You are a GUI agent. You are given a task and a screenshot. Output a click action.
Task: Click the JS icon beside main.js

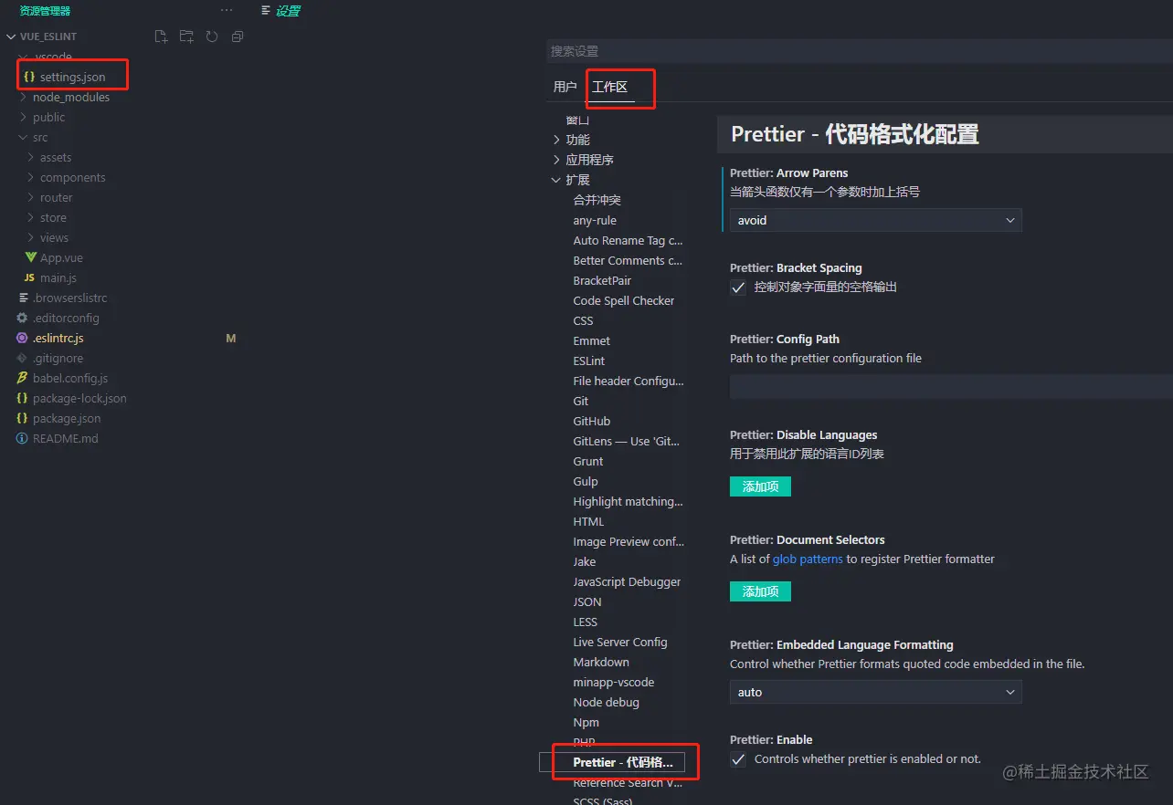tap(29, 277)
